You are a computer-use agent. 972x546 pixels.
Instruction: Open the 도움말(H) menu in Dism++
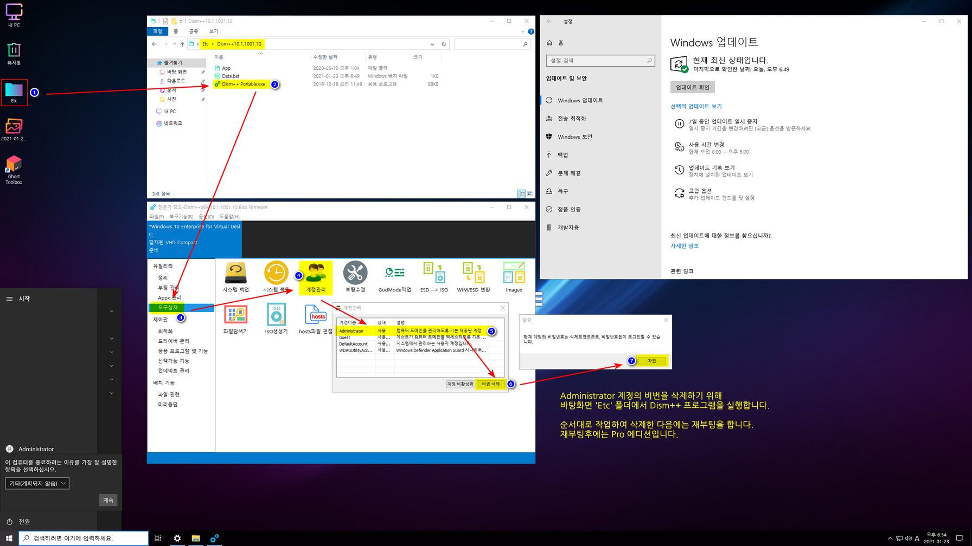[x=229, y=217]
